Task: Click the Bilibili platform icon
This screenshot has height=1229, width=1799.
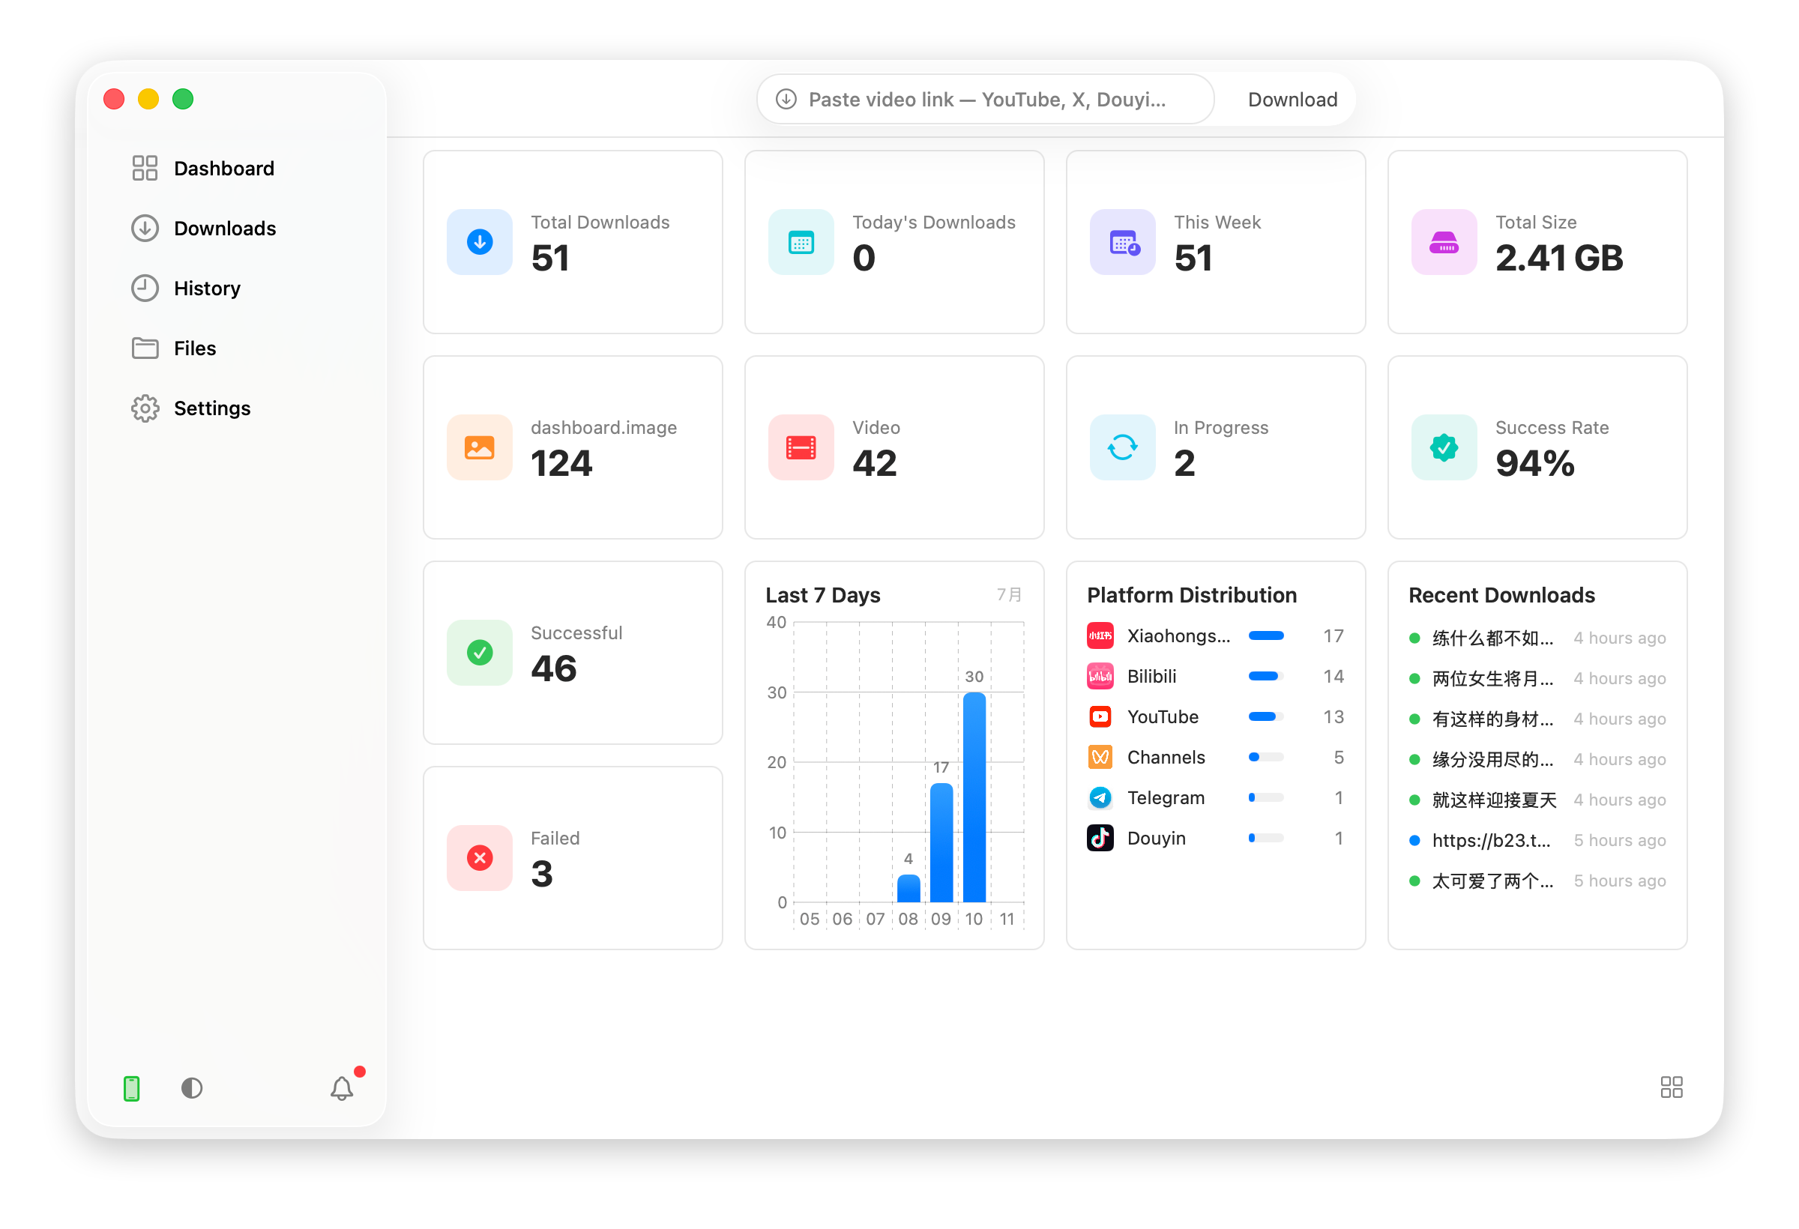Action: click(x=1100, y=677)
